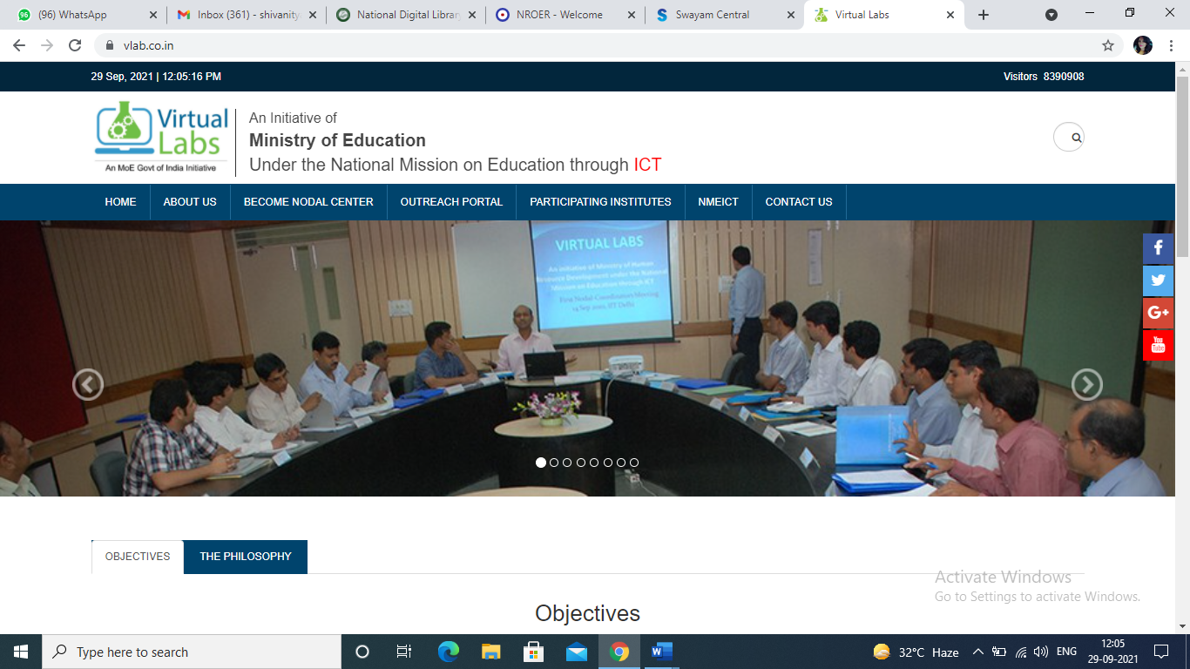
Task: Open Chrome's tab search dropdown
Action: pyautogui.click(x=1053, y=14)
